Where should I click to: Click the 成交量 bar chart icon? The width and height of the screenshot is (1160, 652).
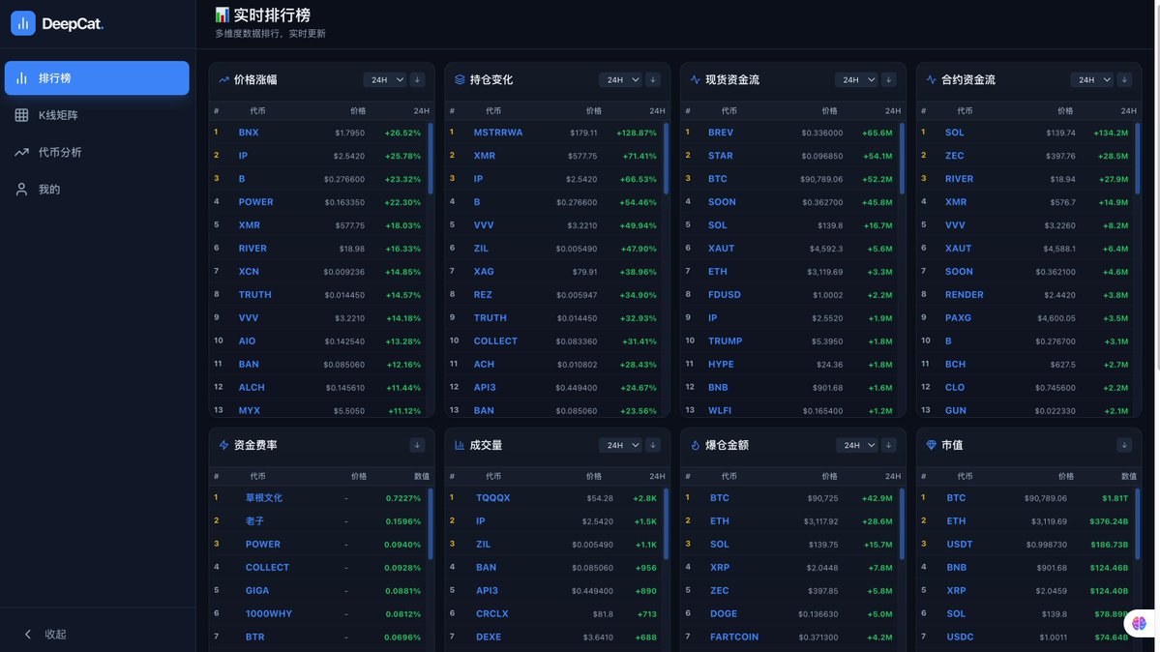point(460,445)
